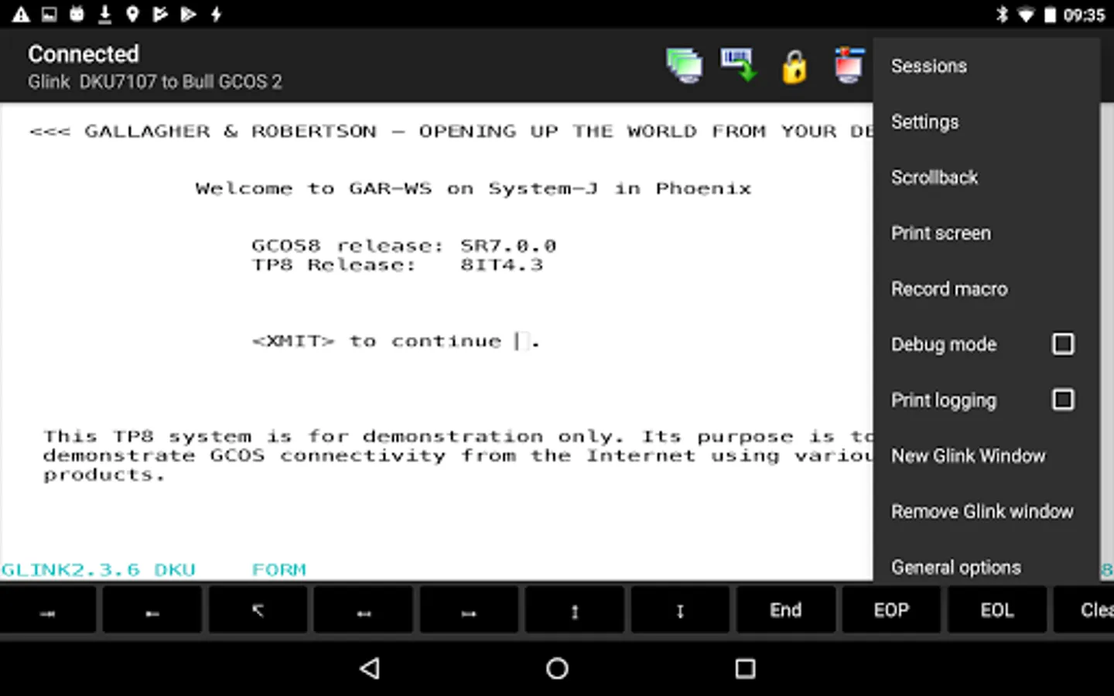Tap the Android home circle button

[557, 668]
